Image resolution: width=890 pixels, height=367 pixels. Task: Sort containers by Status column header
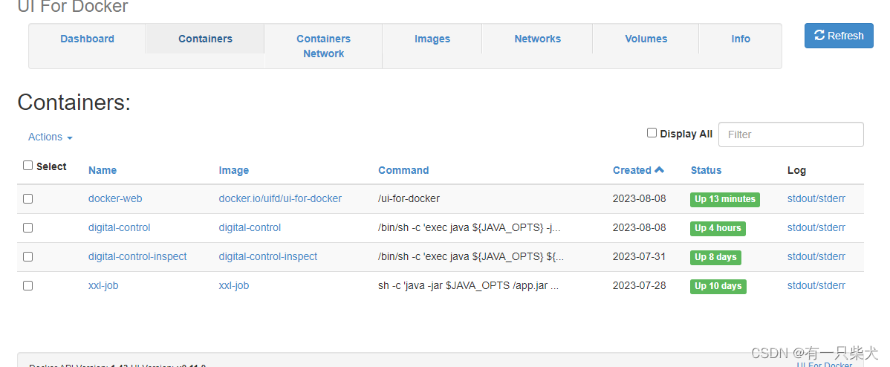click(706, 170)
